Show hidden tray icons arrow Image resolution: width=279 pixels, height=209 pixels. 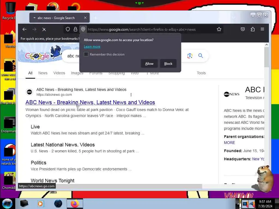(x=238, y=204)
